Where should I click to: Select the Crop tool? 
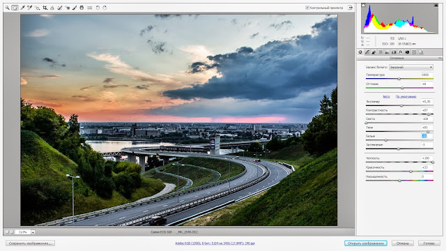click(x=45, y=8)
